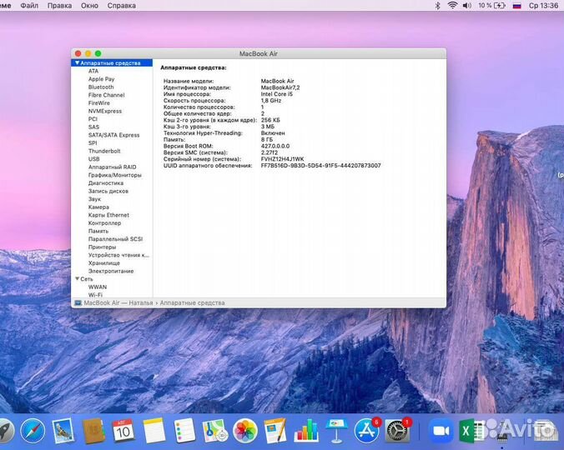Select Thunderbolt in sidebar
The width and height of the screenshot is (564, 450).
pos(104,151)
